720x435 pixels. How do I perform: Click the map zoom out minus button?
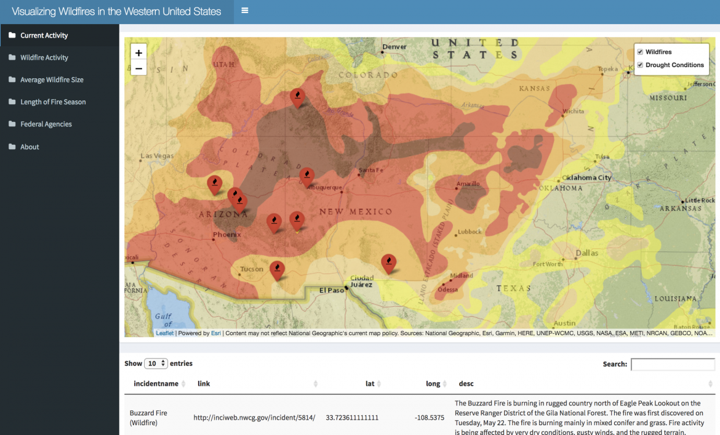[x=138, y=68]
